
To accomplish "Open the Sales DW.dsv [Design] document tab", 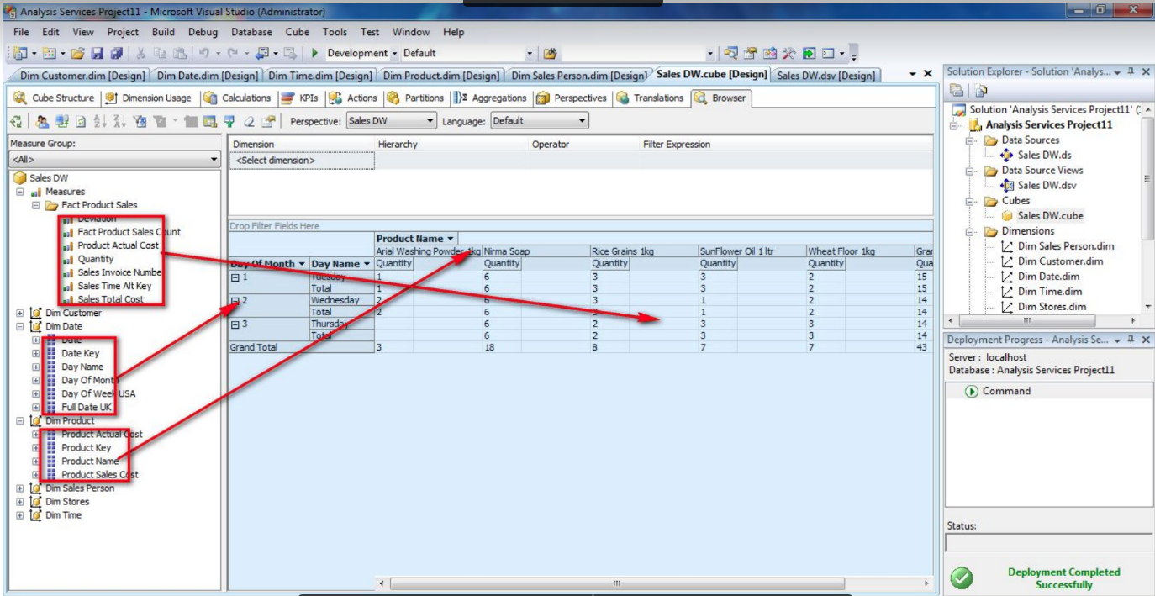I will tap(825, 76).
